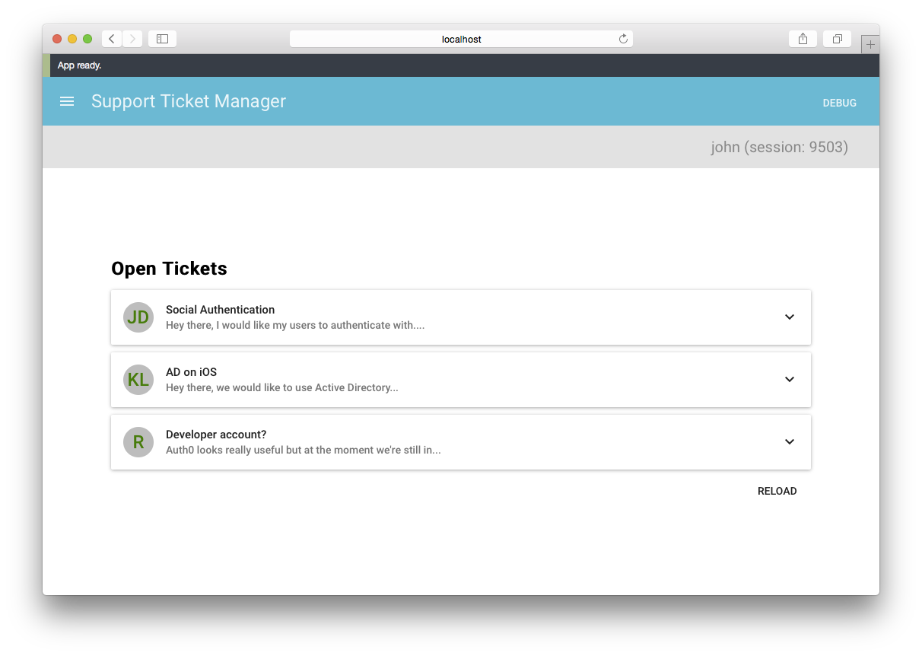The width and height of the screenshot is (922, 656).
Task: Select the Social Authentication ticket title
Action: click(x=220, y=310)
